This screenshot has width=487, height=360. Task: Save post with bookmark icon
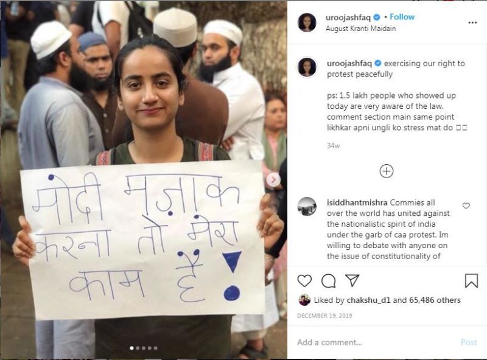[471, 280]
